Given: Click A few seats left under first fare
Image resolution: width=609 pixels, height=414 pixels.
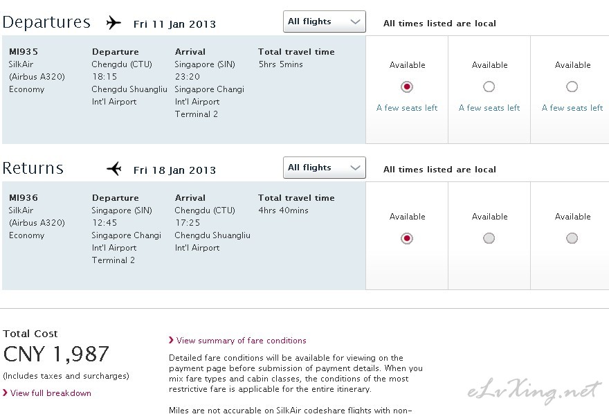Looking at the screenshot, I should pyautogui.click(x=407, y=108).
